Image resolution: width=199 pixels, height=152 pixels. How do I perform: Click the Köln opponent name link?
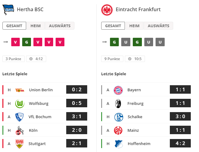click(33, 130)
